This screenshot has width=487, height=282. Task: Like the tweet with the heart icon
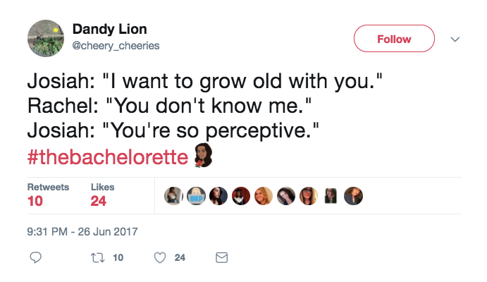point(160,257)
